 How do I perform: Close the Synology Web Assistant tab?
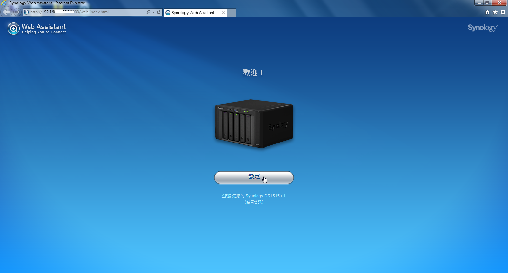[224, 13]
